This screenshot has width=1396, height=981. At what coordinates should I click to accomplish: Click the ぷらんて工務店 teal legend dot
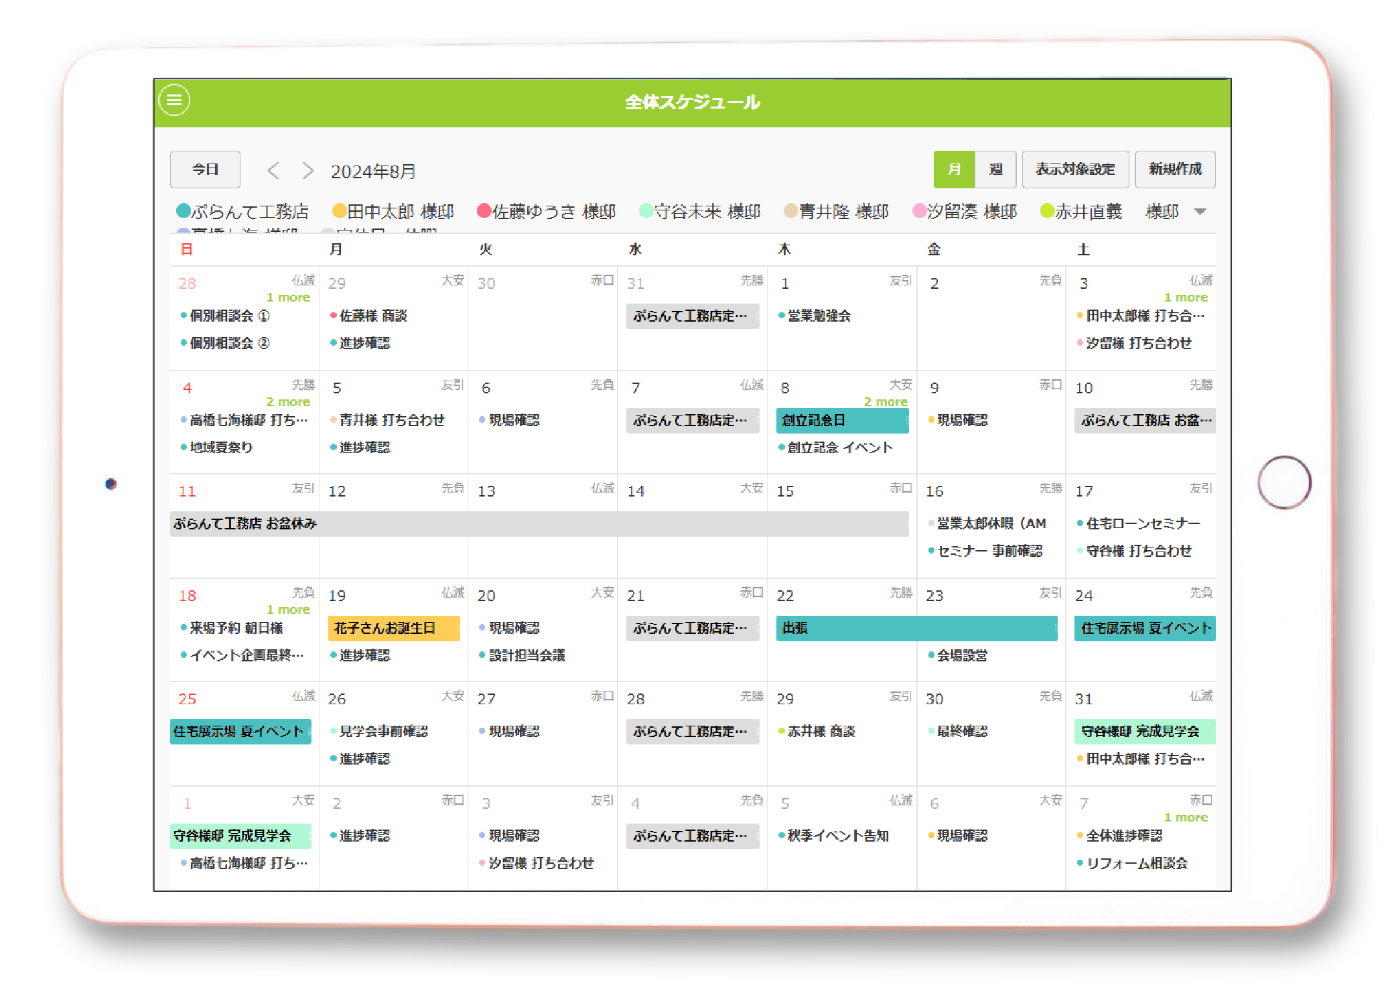[183, 211]
